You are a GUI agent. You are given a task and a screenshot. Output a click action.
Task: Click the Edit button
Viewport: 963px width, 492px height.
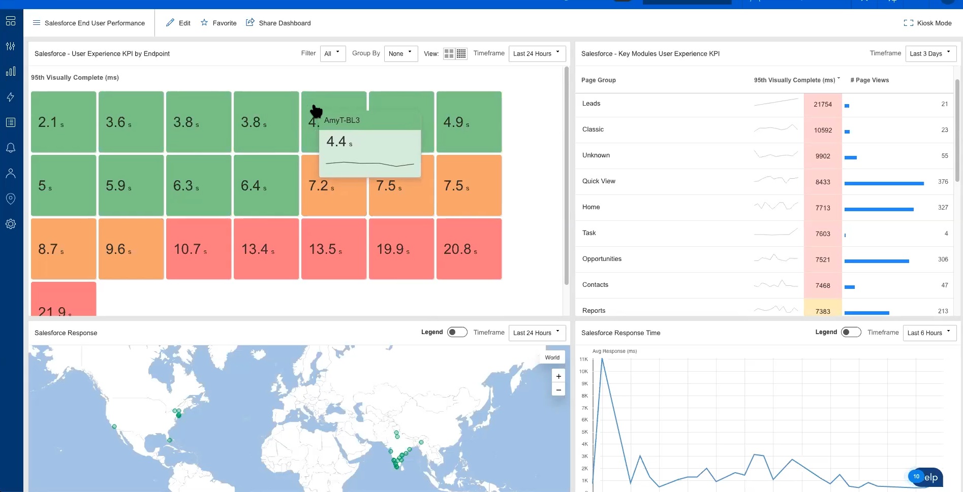point(178,23)
